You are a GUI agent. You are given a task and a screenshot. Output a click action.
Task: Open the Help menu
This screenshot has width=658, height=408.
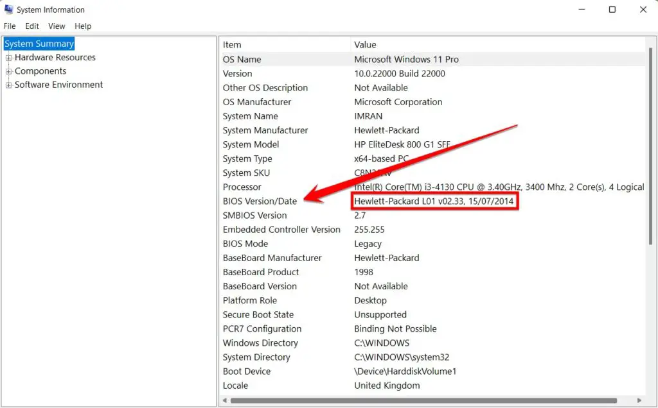tap(83, 26)
